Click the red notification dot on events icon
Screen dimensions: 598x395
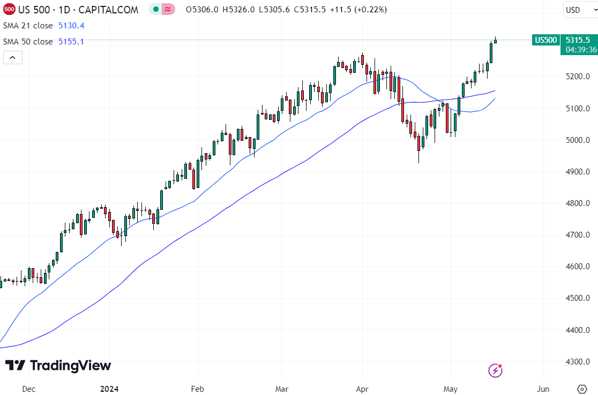click(x=499, y=366)
